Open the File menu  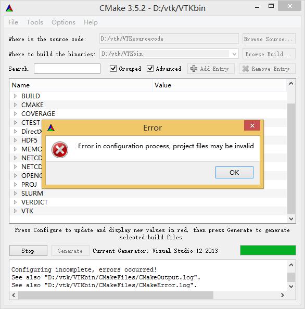[x=13, y=22]
